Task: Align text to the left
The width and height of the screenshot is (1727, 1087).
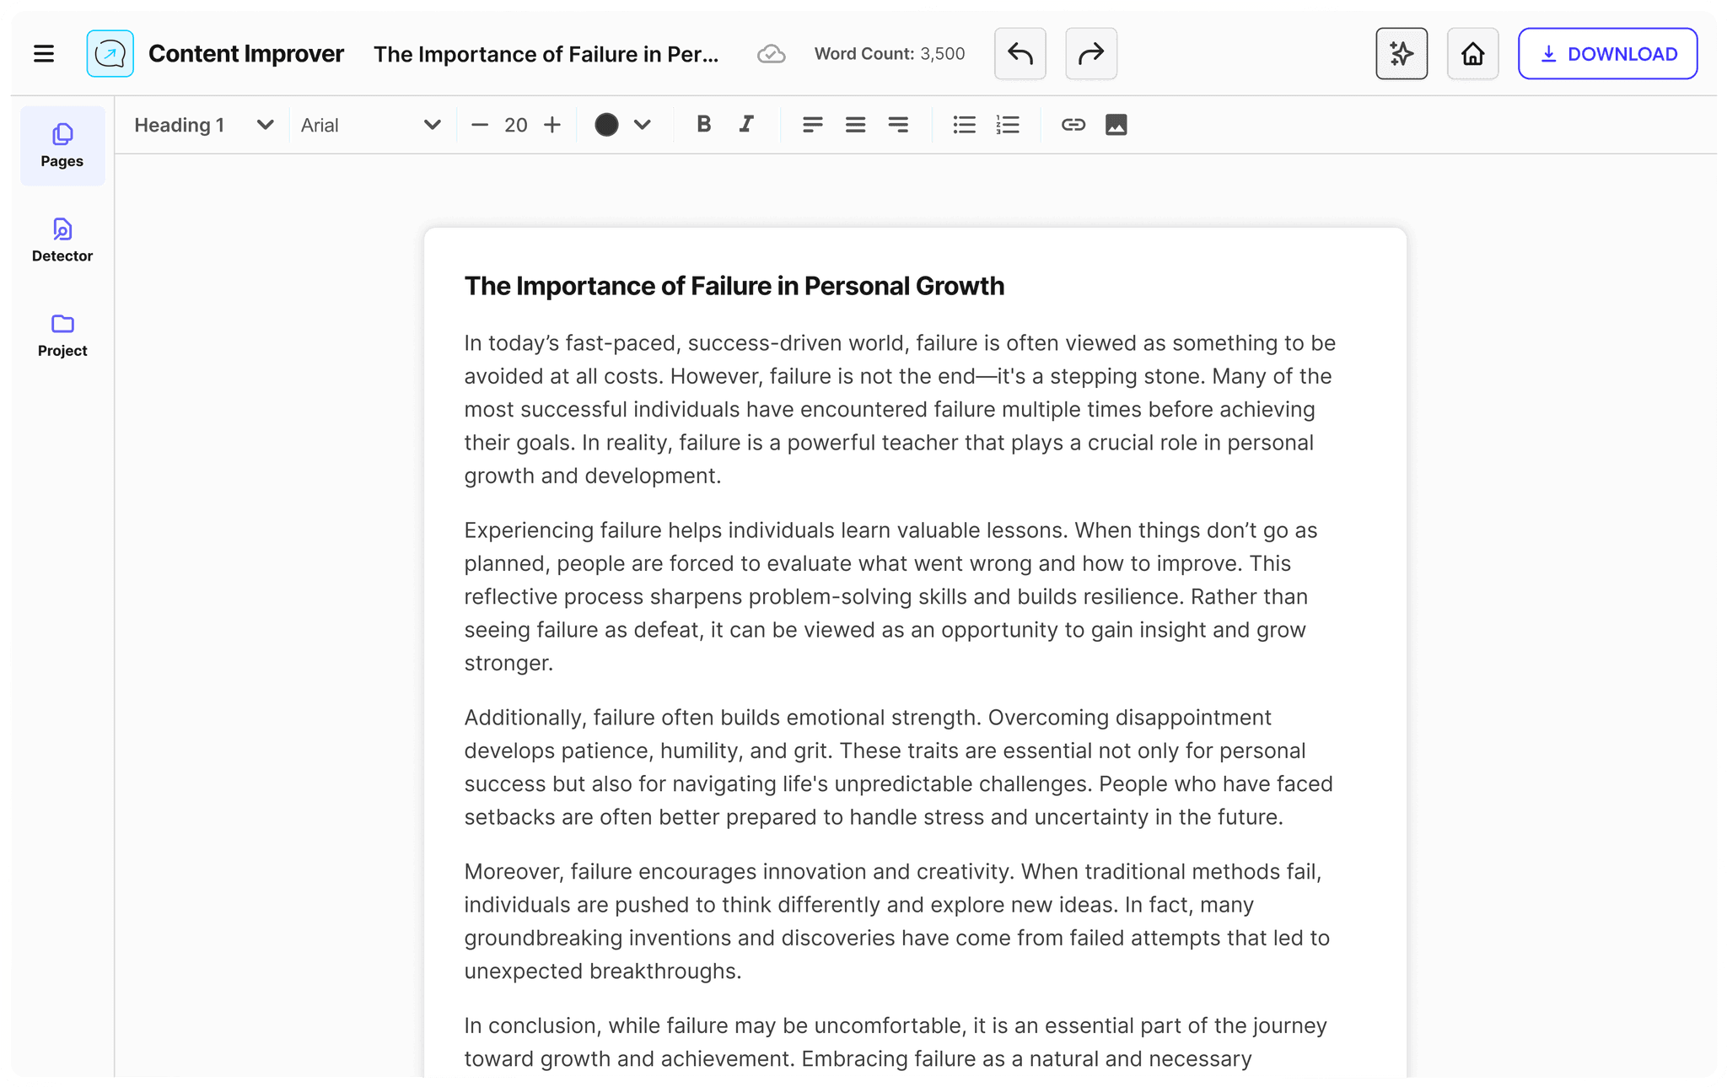Action: click(813, 125)
